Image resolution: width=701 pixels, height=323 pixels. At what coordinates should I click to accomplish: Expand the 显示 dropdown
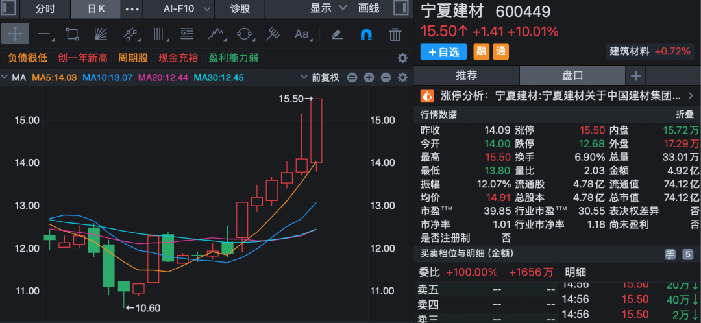[x=328, y=8]
